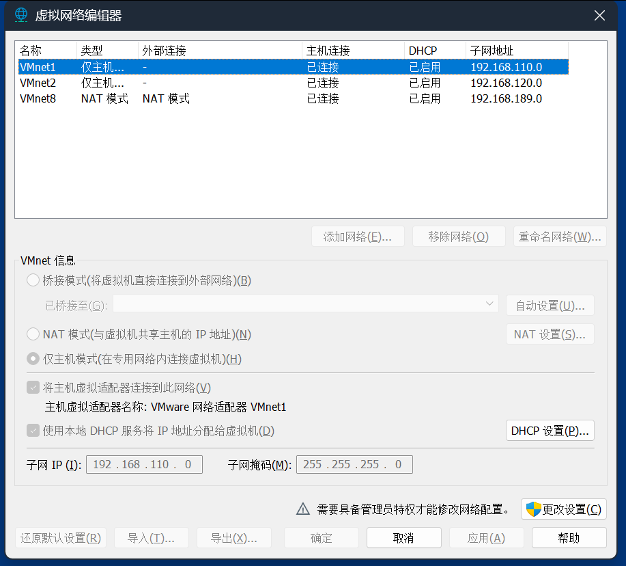The image size is (626, 566).
Task: Toggle 使用本地 DHCP 服务 checkbox
Action: pos(33,431)
